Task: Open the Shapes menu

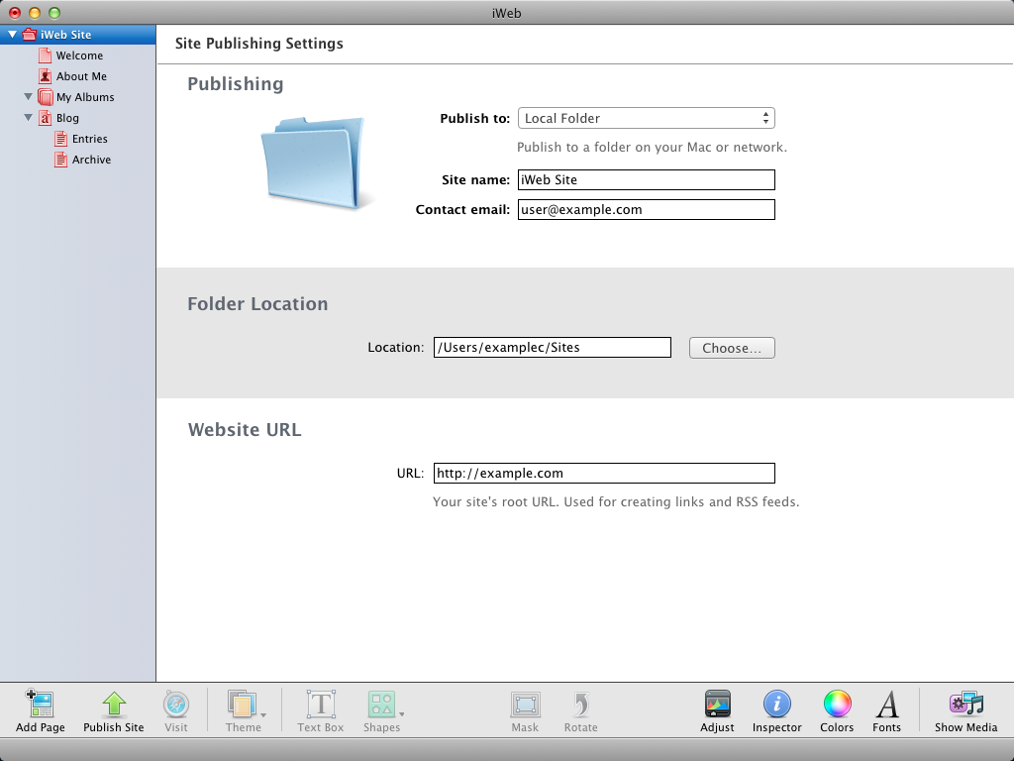Action: 381,705
